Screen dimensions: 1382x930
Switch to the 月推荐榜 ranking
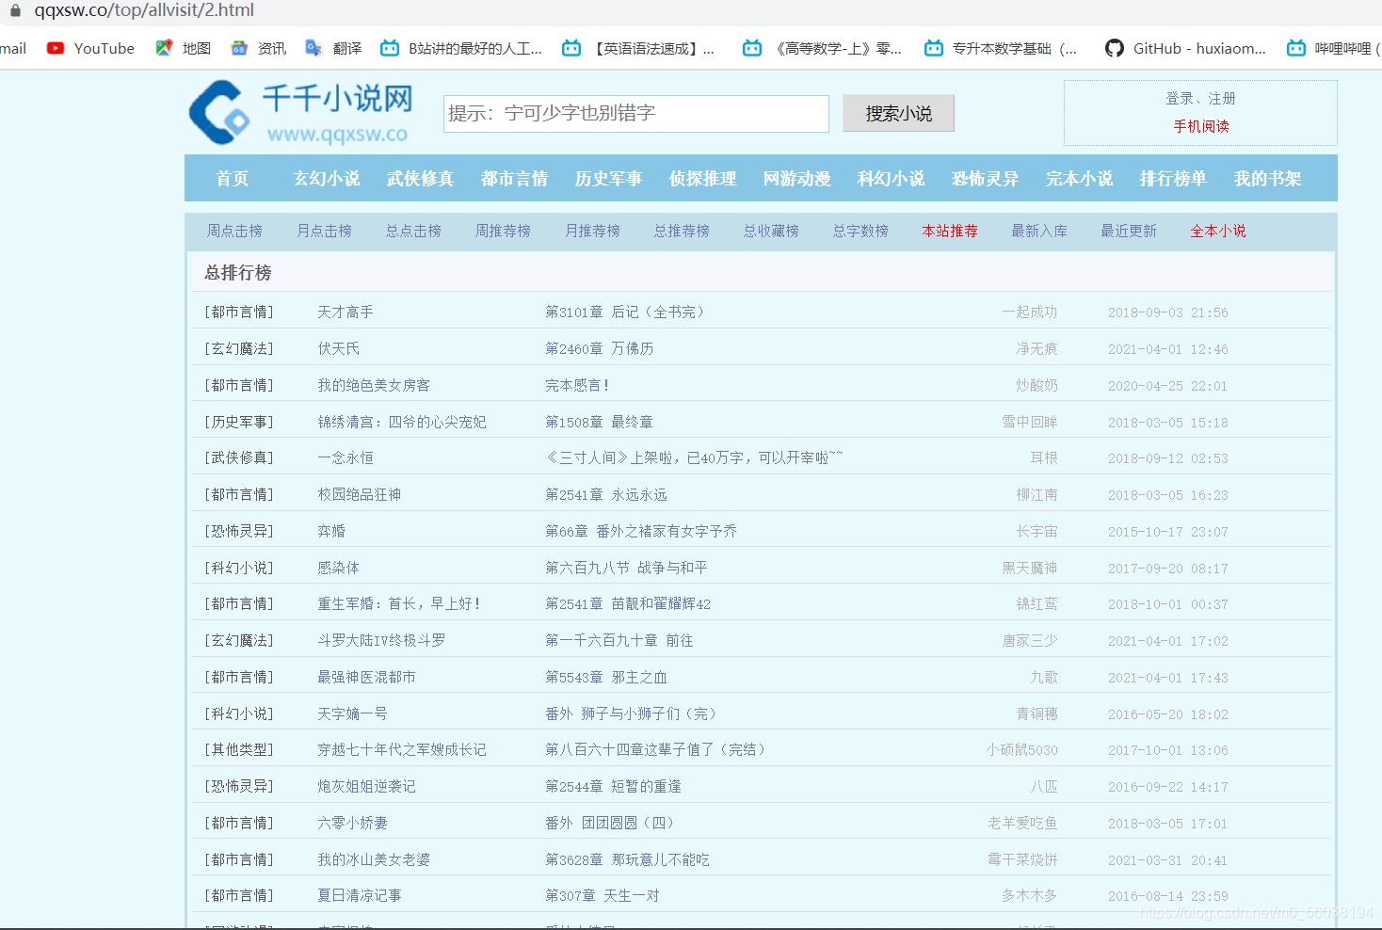pyautogui.click(x=592, y=231)
